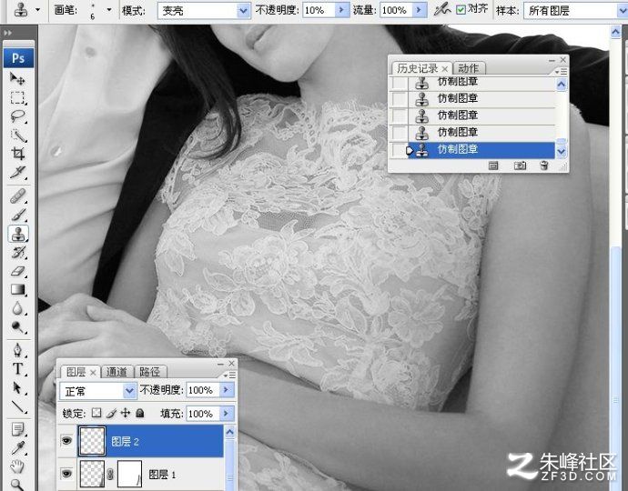Screen dimensions: 628x491
Task: Open layer blend mode dropdown showing 正常
Action: (x=129, y=391)
